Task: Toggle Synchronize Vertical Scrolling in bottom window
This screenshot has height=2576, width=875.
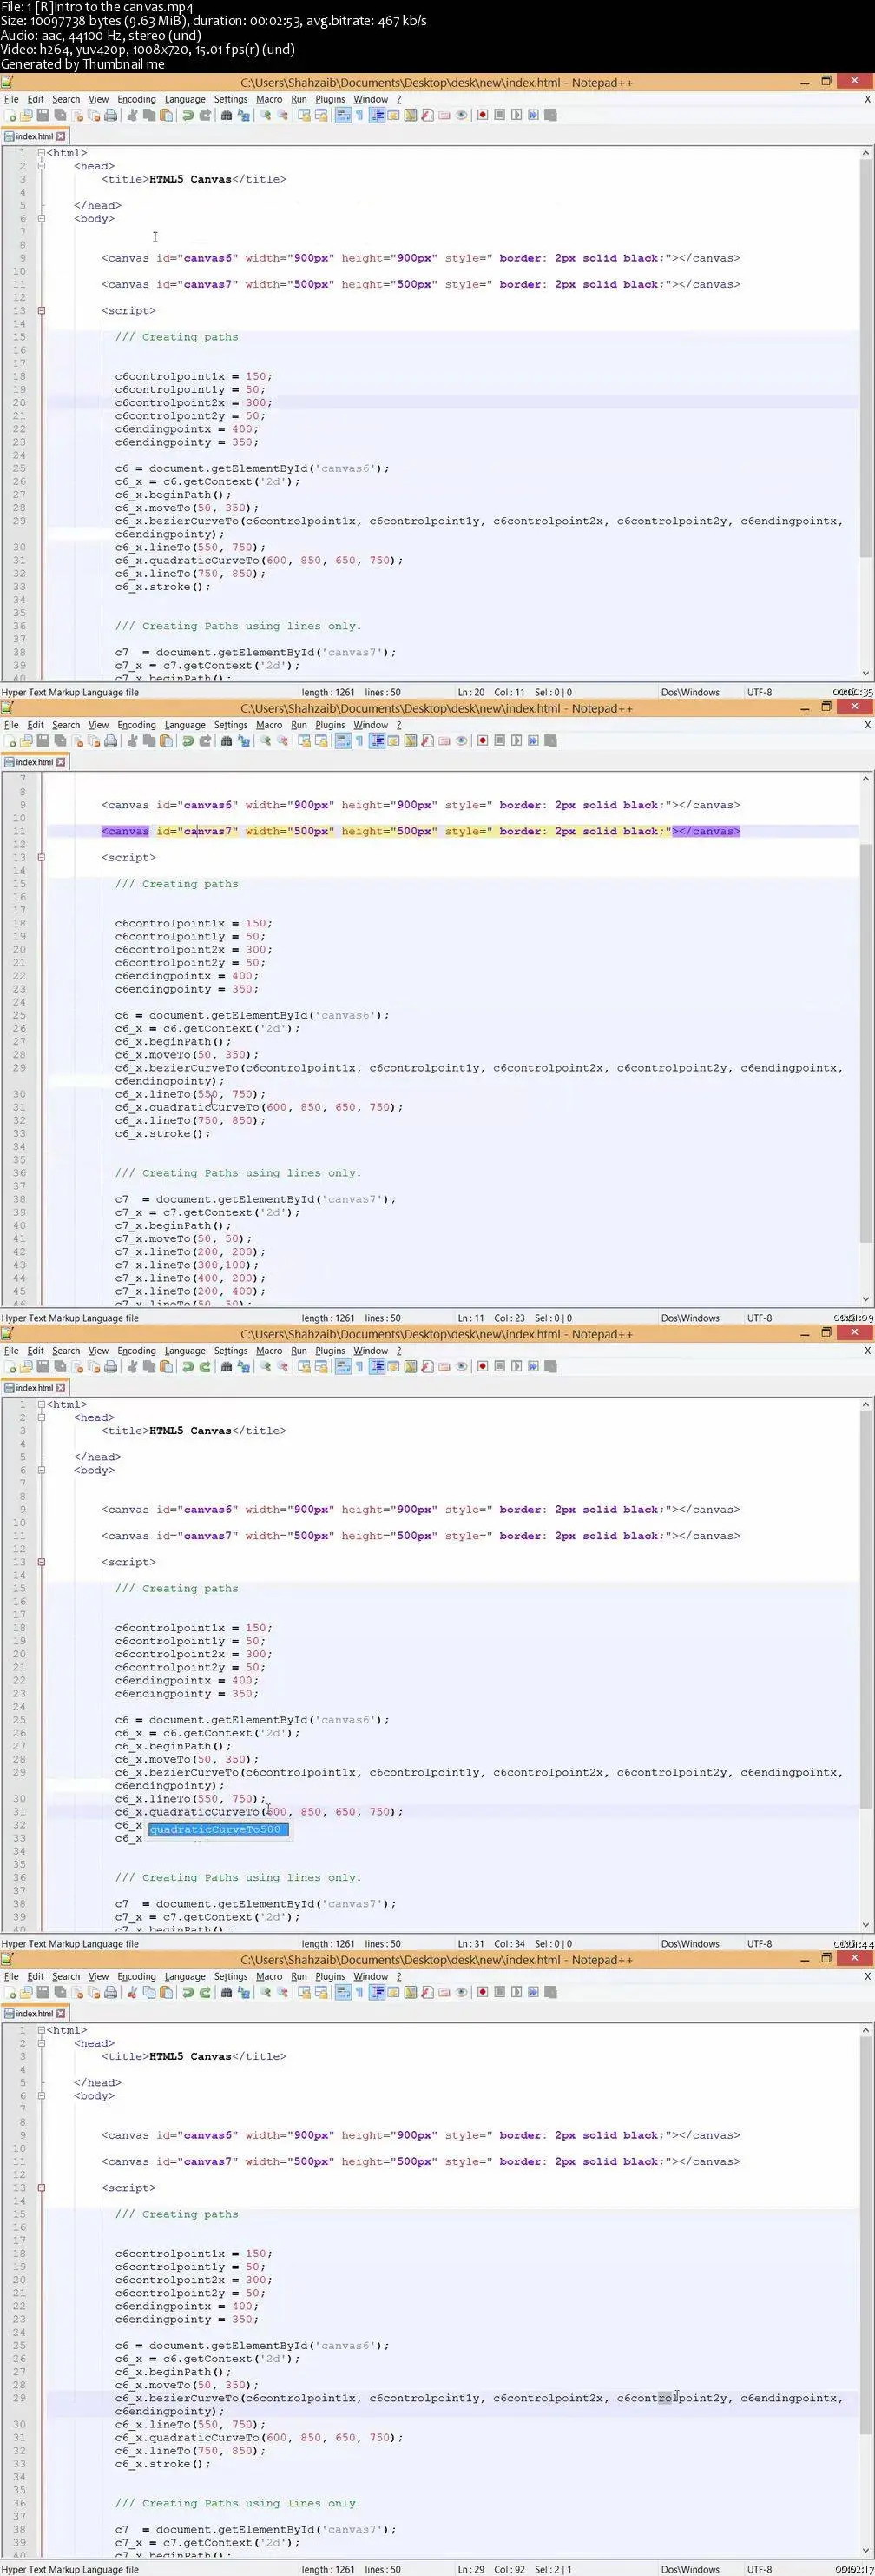Action: [x=304, y=1992]
